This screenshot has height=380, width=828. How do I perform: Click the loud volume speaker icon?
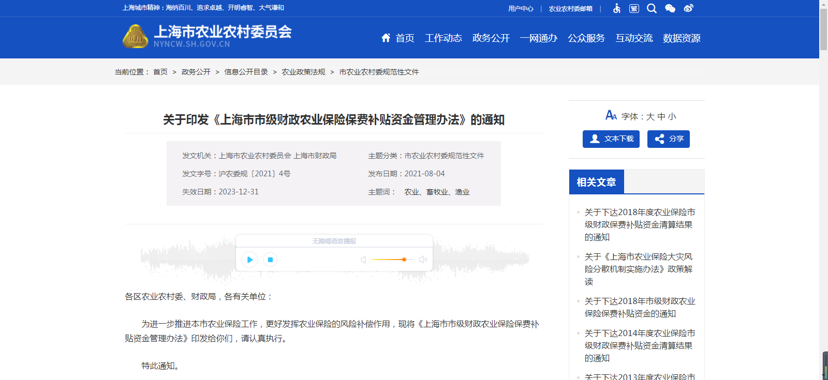[423, 260]
